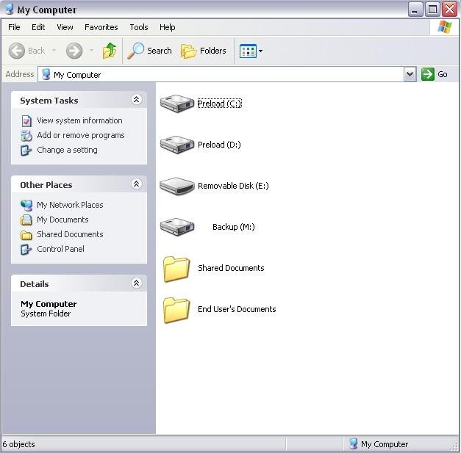The image size is (461, 453).
Task: Open Add or remove programs link
Action: 81,135
